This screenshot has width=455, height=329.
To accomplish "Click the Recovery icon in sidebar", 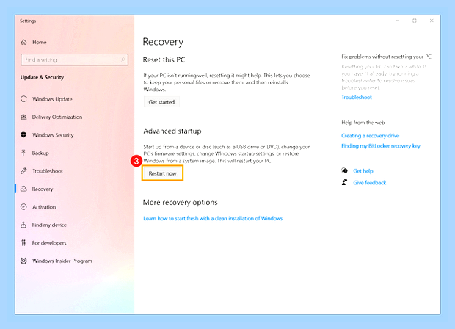I will [23, 189].
